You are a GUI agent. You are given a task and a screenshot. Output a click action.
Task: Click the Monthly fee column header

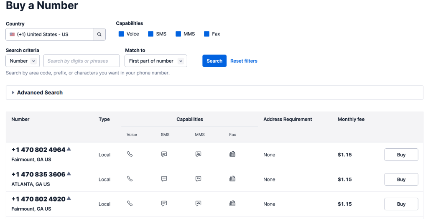[351, 120]
